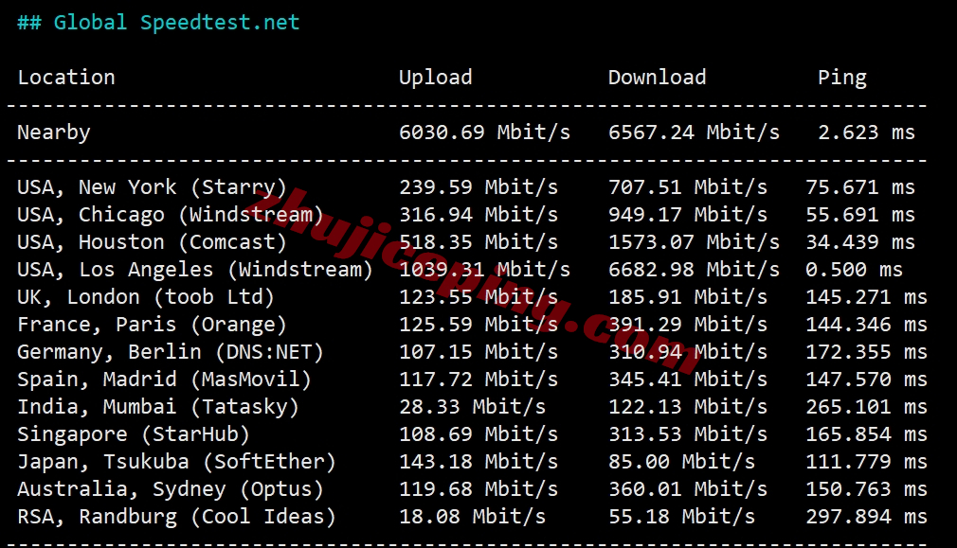Click the Singapore (StarHub) location text

tap(134, 434)
